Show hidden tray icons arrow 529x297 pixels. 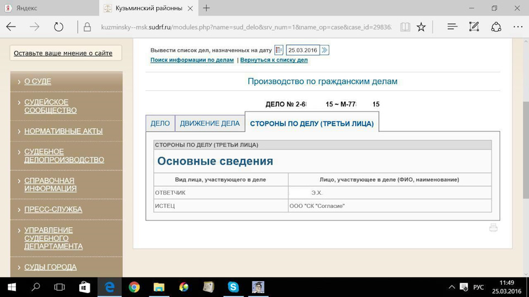click(451, 287)
